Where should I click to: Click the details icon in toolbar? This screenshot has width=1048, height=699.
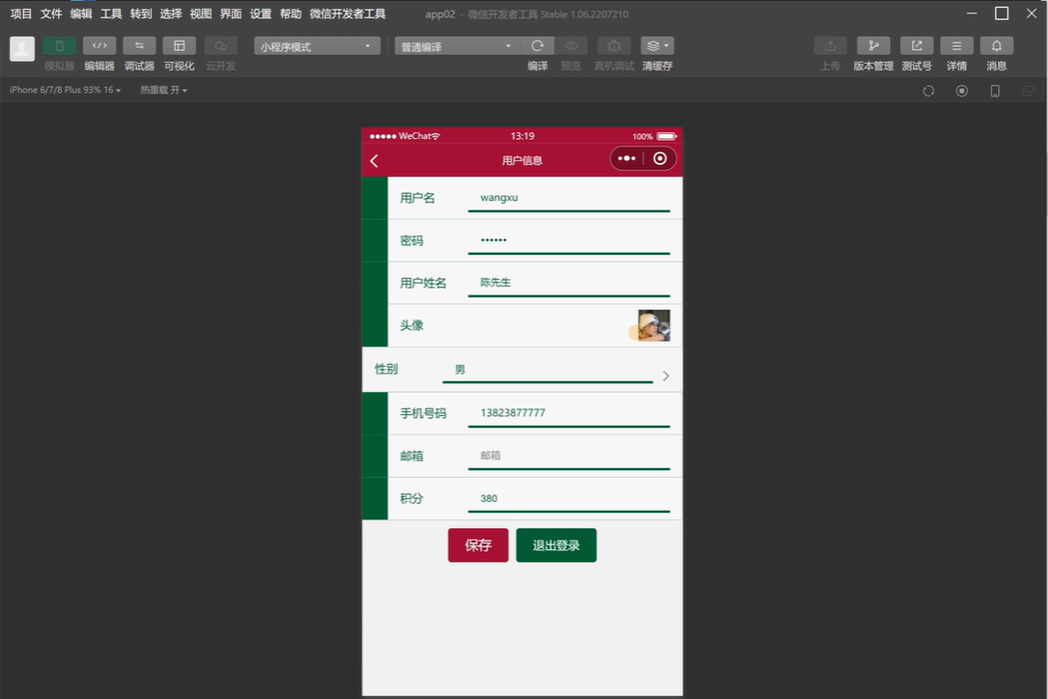click(x=956, y=45)
